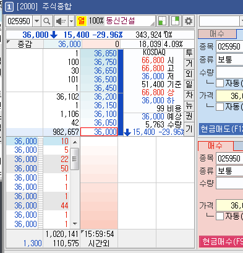Click the 시간외 label at bottom
Screen dimensions: 243x253
pos(99,244)
